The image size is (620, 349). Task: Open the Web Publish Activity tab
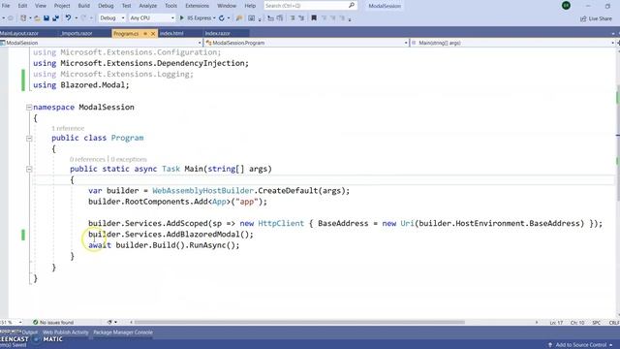pyautogui.click(x=65, y=333)
